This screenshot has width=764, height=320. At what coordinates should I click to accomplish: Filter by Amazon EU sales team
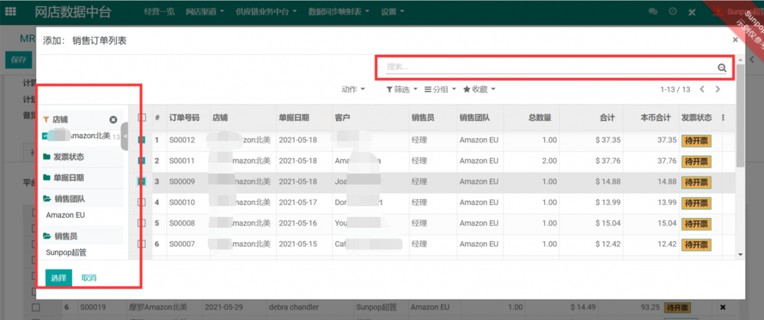66,215
